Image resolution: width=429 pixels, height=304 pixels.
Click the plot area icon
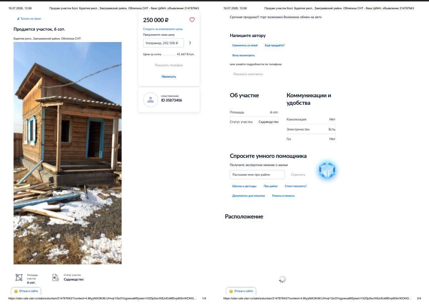[x=19, y=278]
